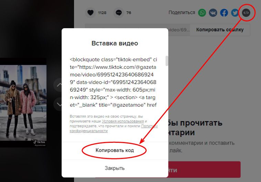Share video via VK icon
261x182 pixels.
(213, 13)
